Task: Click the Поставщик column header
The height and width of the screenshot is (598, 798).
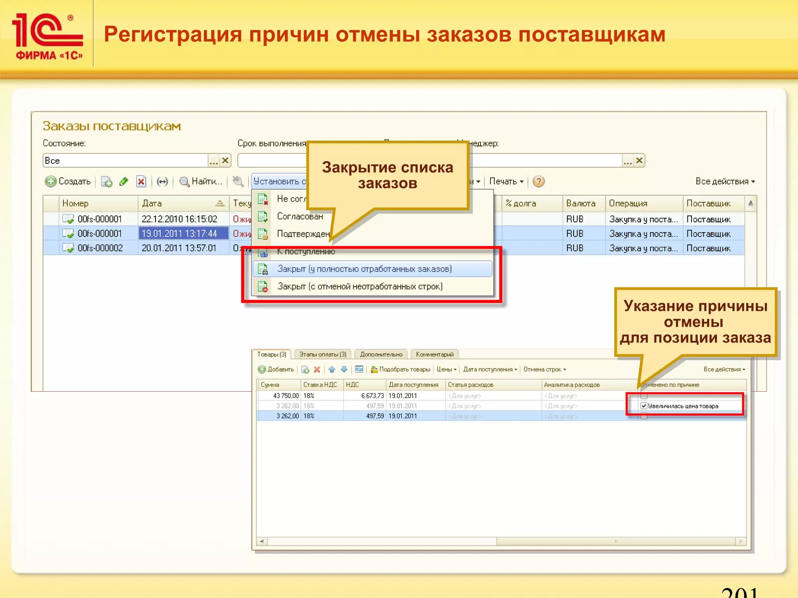Action: 713,203
